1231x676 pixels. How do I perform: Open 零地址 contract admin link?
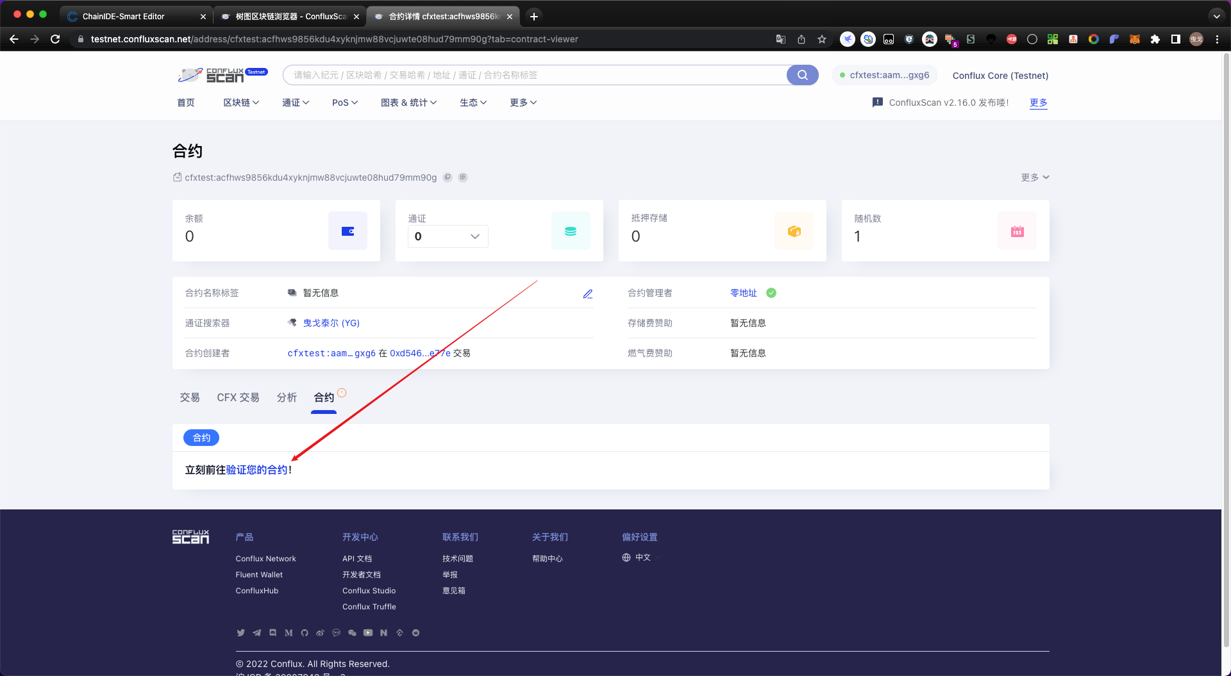point(743,293)
